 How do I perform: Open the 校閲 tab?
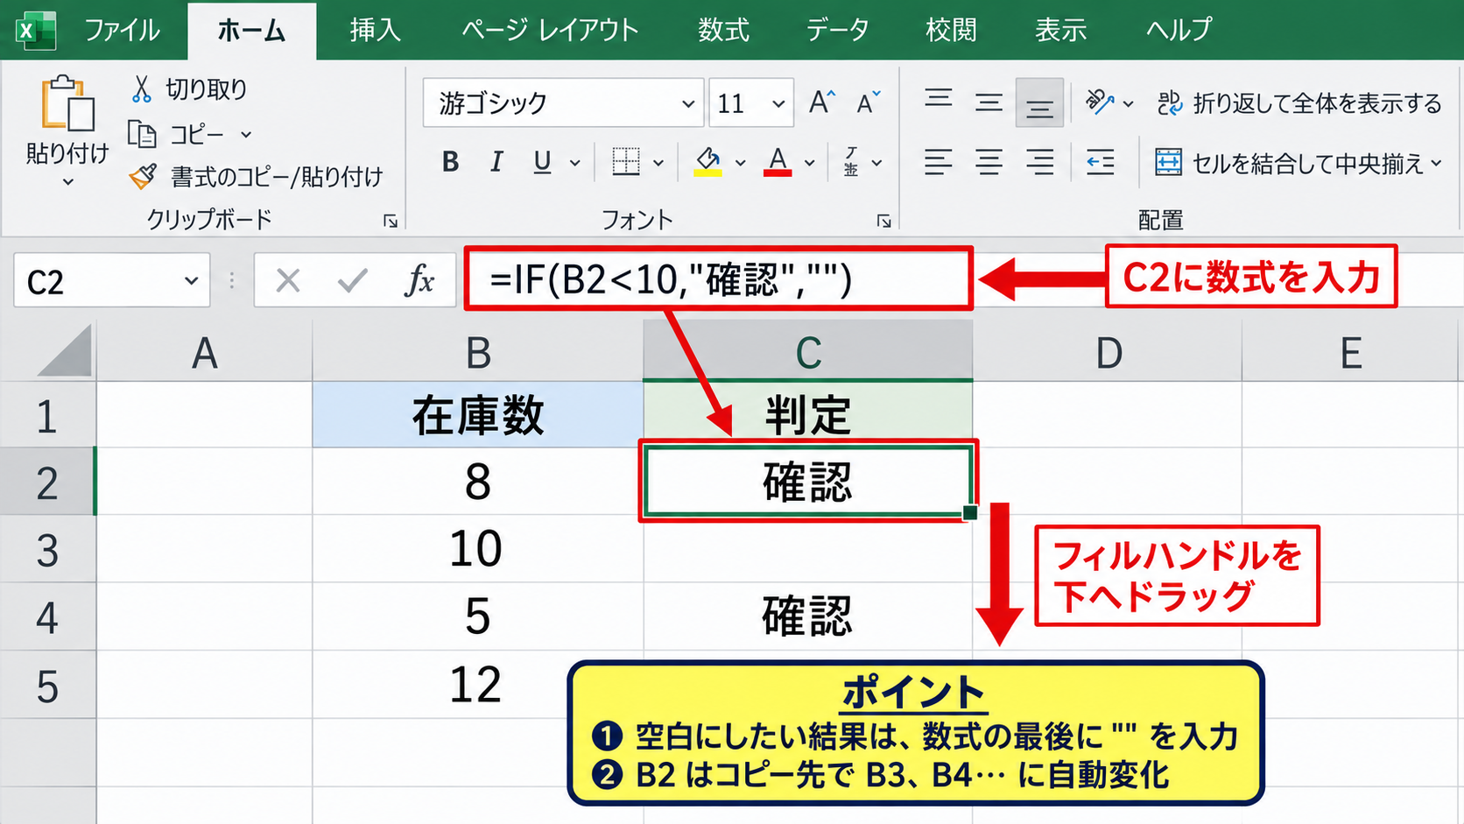click(951, 30)
